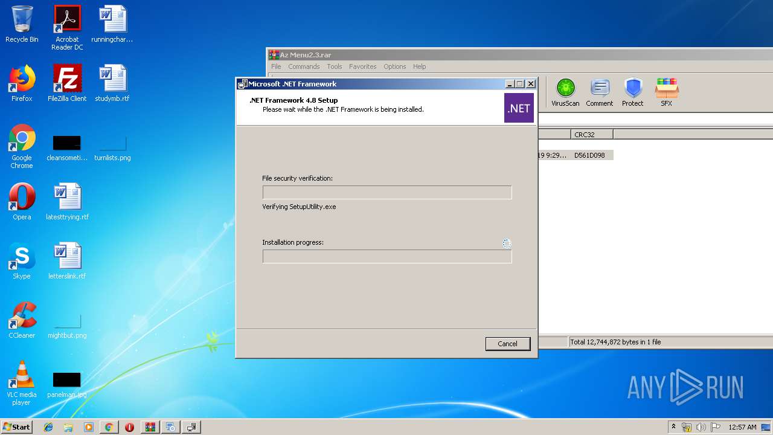The height and width of the screenshot is (435, 773).
Task: Select the FileZilla Client desktop shortcut
Action: pyautogui.click(x=67, y=83)
